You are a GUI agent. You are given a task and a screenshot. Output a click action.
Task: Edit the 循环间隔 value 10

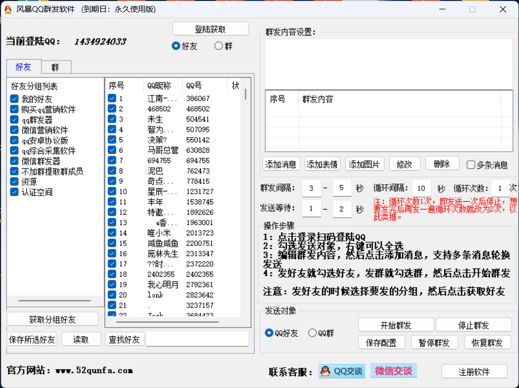[x=421, y=188]
